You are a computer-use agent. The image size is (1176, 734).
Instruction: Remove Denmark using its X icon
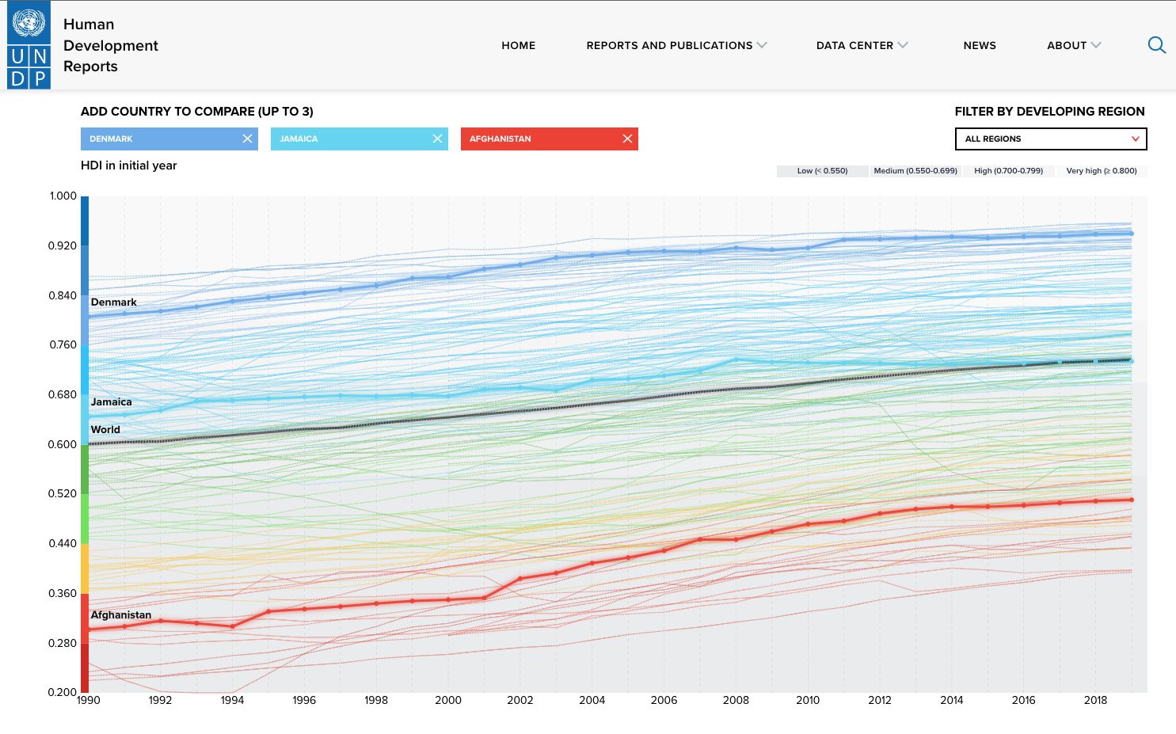click(248, 139)
